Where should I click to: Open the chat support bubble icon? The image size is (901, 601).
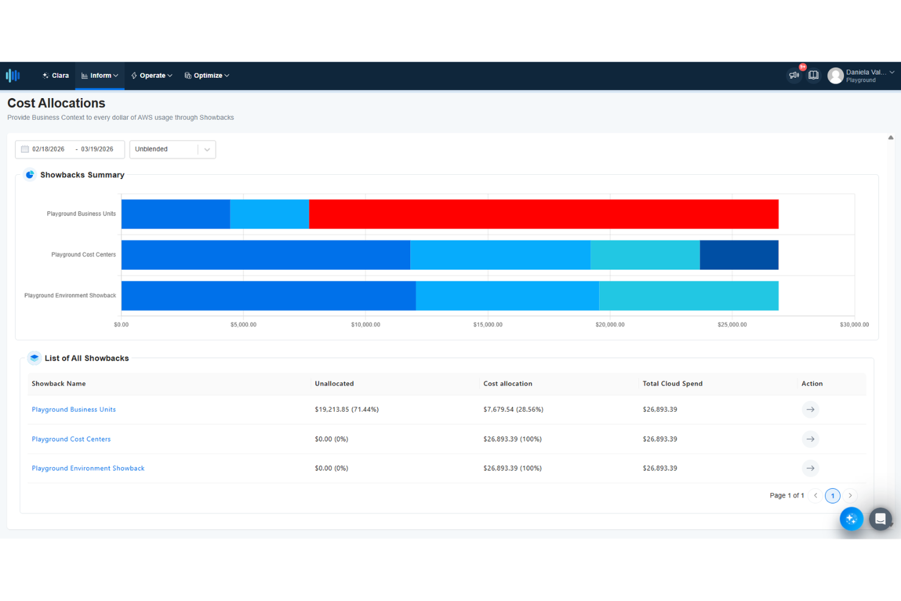click(880, 519)
